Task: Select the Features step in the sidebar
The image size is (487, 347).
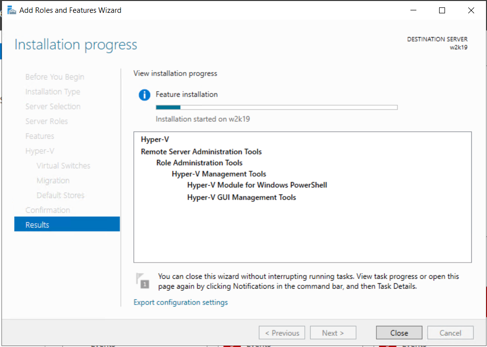Action: 40,136
